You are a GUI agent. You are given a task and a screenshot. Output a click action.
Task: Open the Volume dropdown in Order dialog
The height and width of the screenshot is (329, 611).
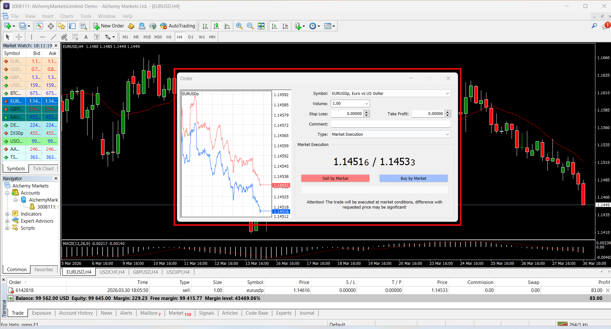[x=367, y=103]
